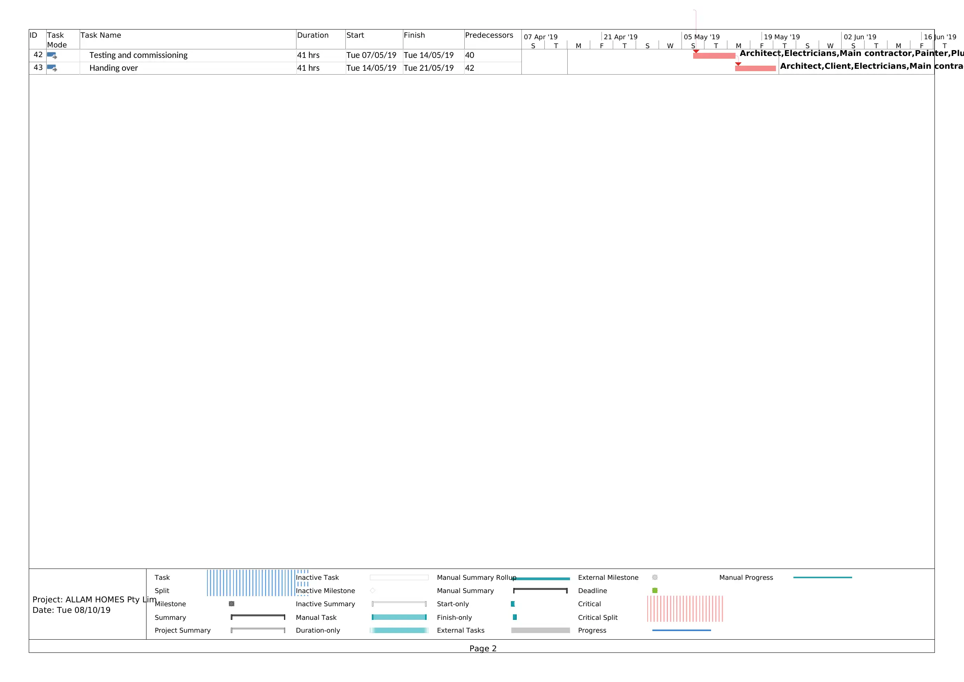
Task: Click the Manual Summary Rollup legend line
Action: (542, 579)
